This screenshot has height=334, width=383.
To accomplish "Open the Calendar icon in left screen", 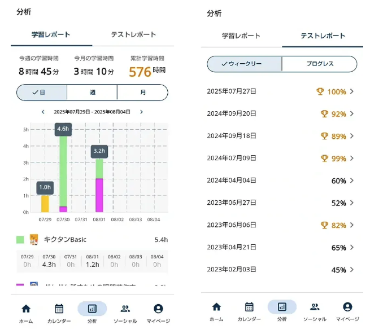I will tap(59, 309).
